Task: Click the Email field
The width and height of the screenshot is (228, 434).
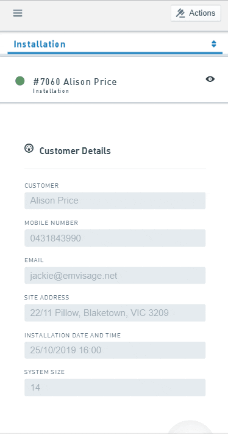Action: (115, 276)
